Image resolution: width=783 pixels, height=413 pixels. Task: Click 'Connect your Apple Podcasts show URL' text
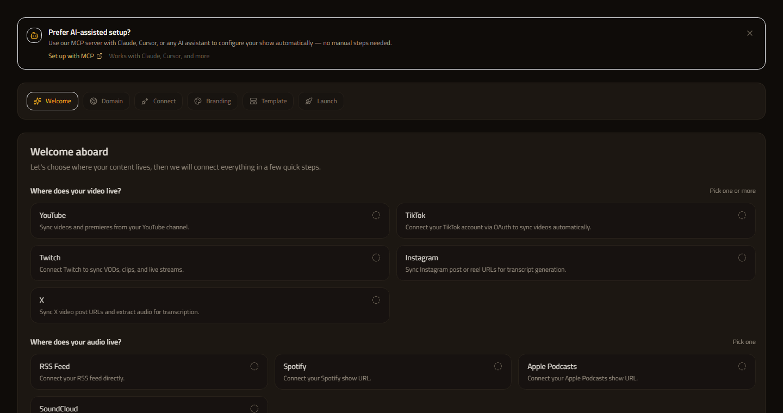(582, 378)
